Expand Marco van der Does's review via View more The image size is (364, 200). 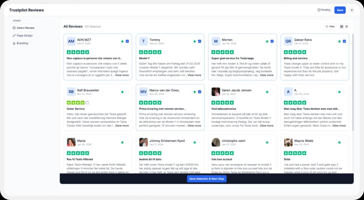194,125
